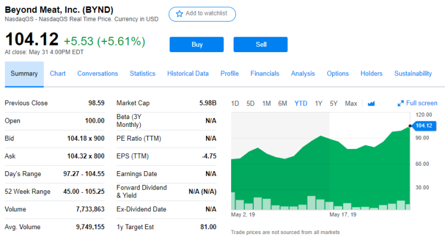Add Beyond Meat to watchlist

tap(202, 14)
